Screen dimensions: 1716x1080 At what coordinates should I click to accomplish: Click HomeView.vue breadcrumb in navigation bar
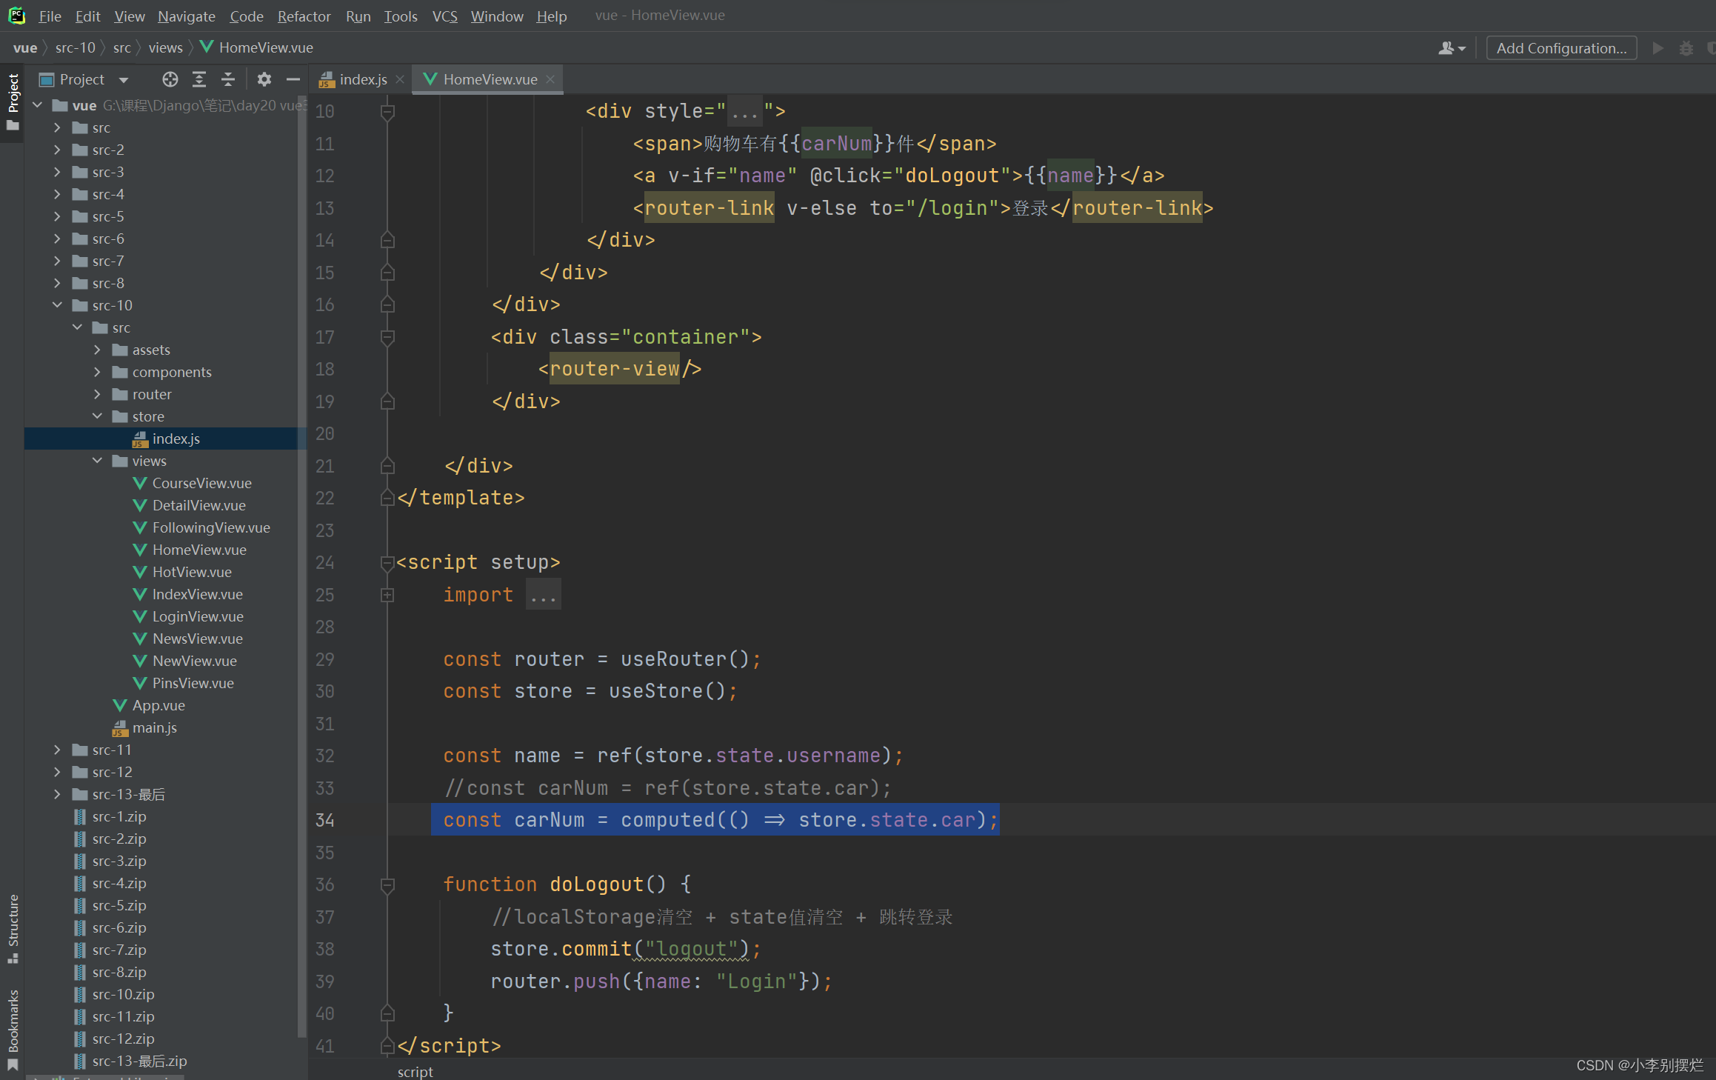pyautogui.click(x=256, y=47)
